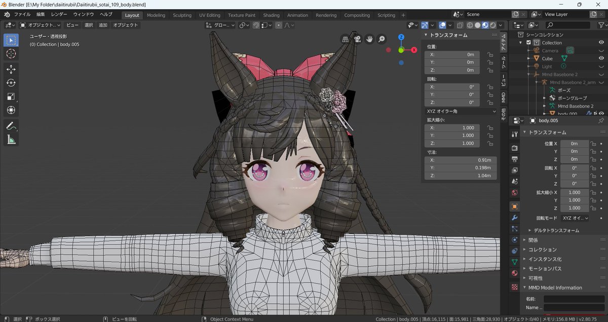
Task: Switch to the Modeling workspace tab
Action: 156,15
